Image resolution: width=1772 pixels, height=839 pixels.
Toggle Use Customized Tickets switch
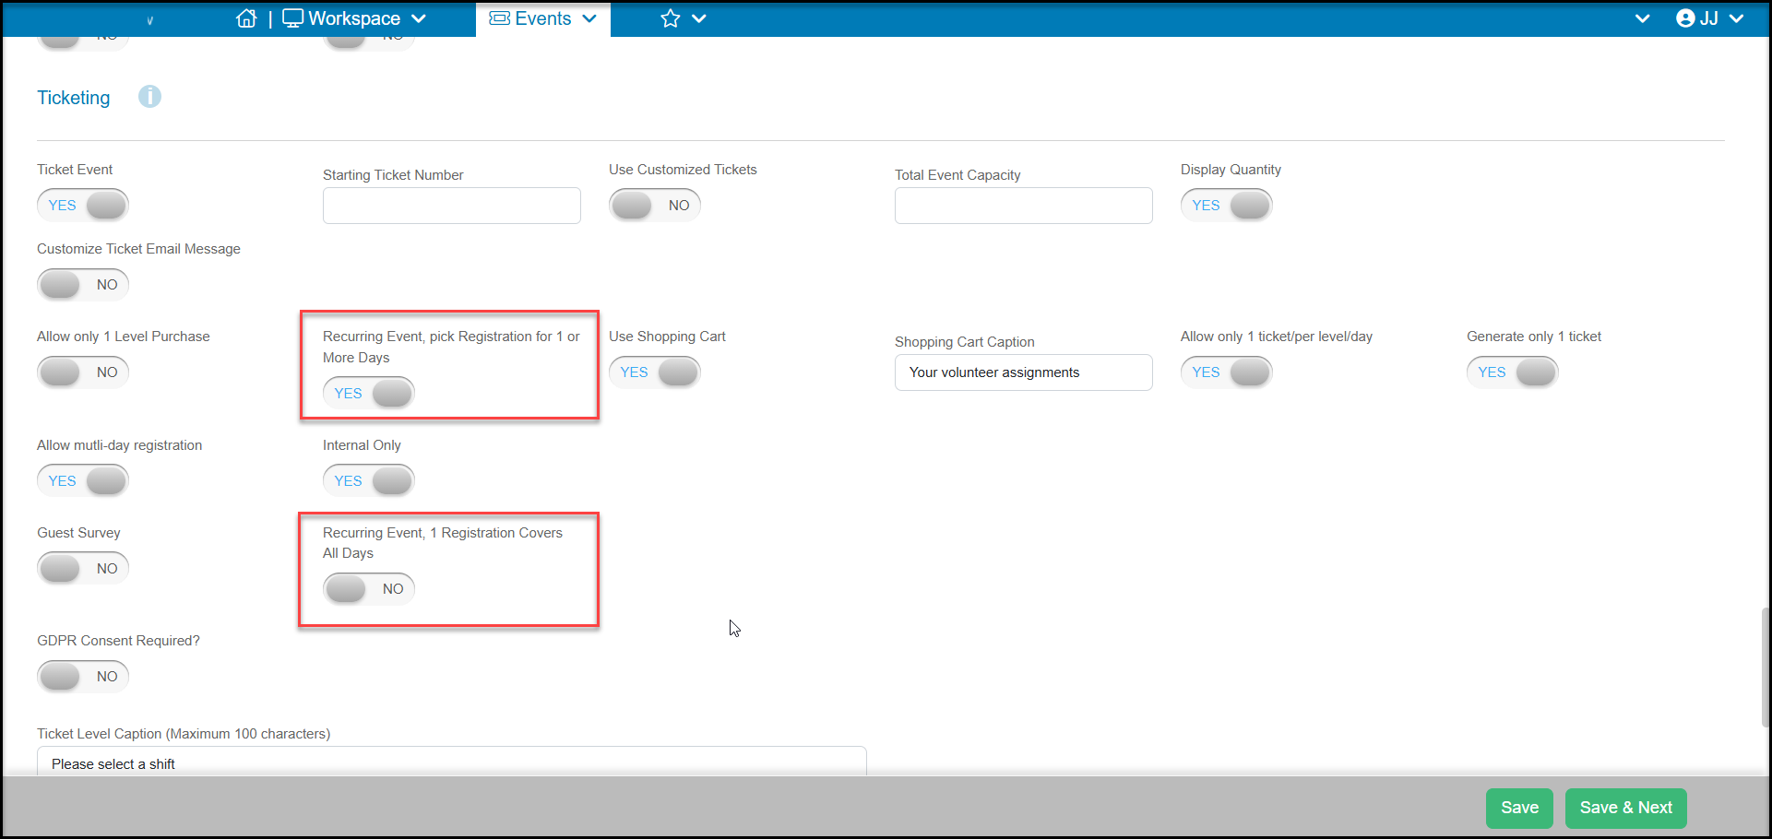pyautogui.click(x=655, y=205)
